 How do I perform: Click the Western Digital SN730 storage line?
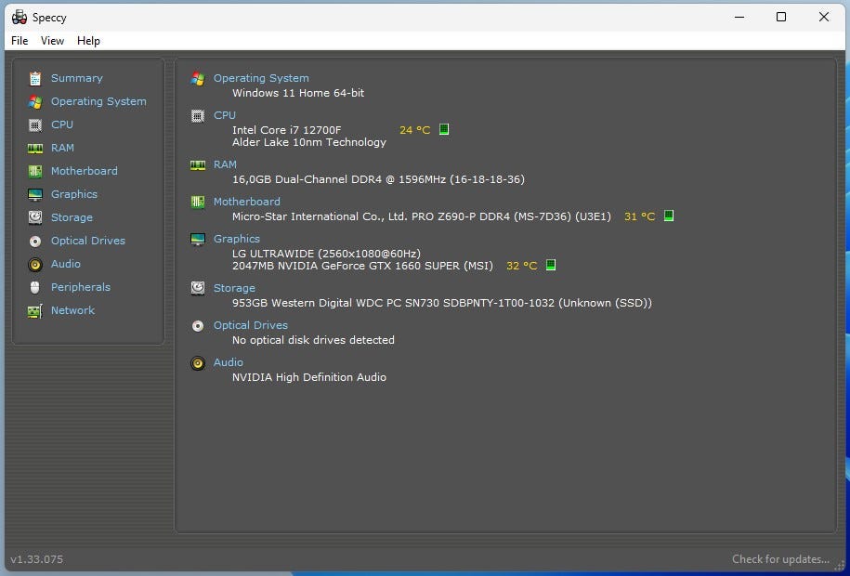442,303
